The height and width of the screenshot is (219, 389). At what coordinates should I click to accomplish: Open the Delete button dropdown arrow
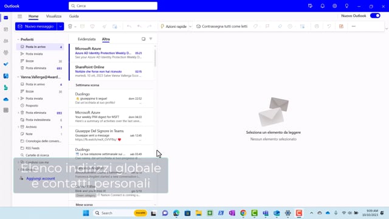pos(75,27)
